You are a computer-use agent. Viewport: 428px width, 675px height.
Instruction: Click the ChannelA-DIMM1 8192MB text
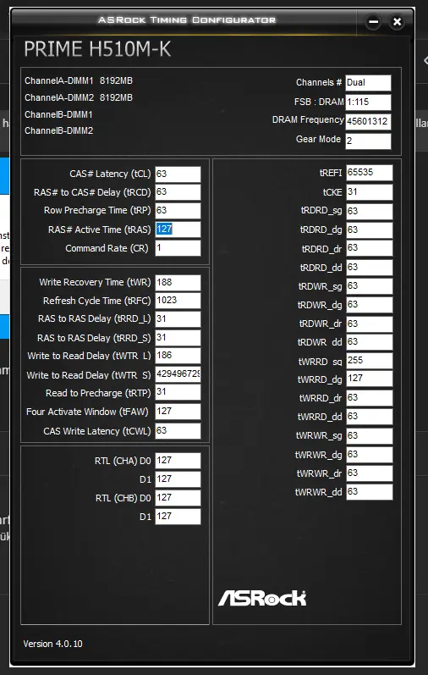tap(79, 81)
